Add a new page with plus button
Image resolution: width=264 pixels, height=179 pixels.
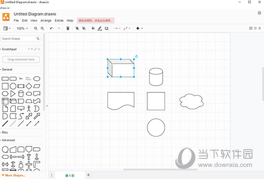click(x=88, y=175)
